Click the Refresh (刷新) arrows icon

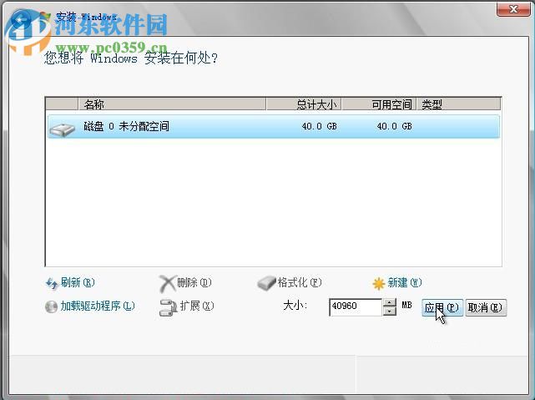pyautogui.click(x=52, y=284)
